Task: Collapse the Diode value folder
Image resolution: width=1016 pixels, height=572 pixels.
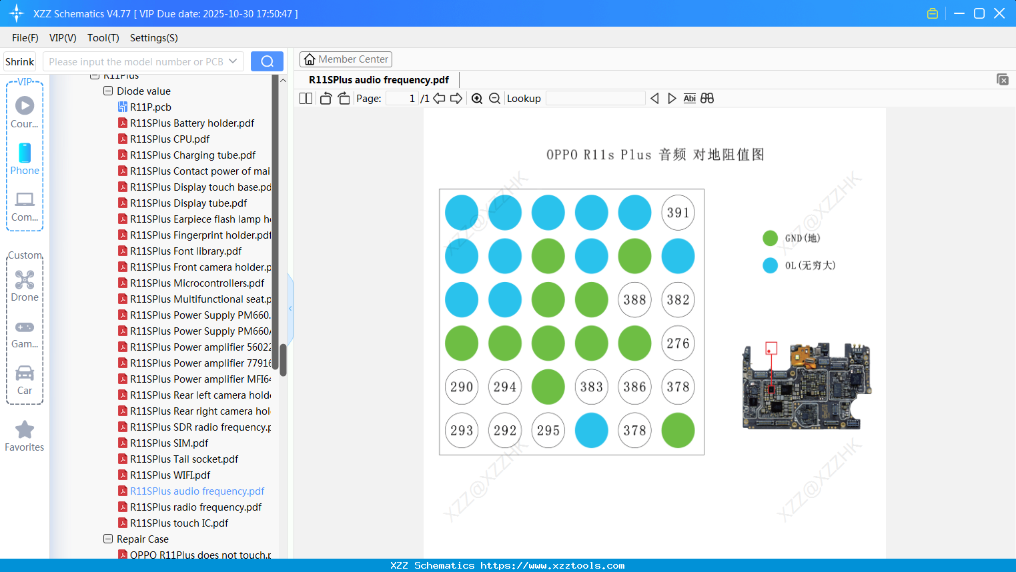Action: tap(108, 91)
